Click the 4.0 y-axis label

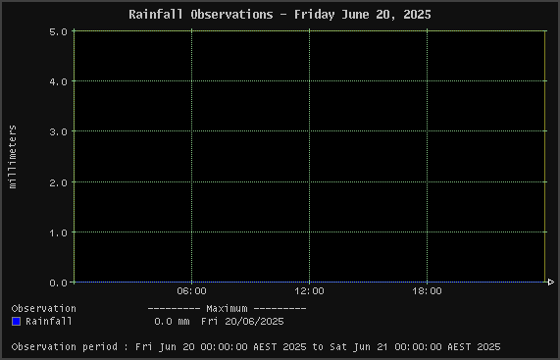click(x=58, y=81)
